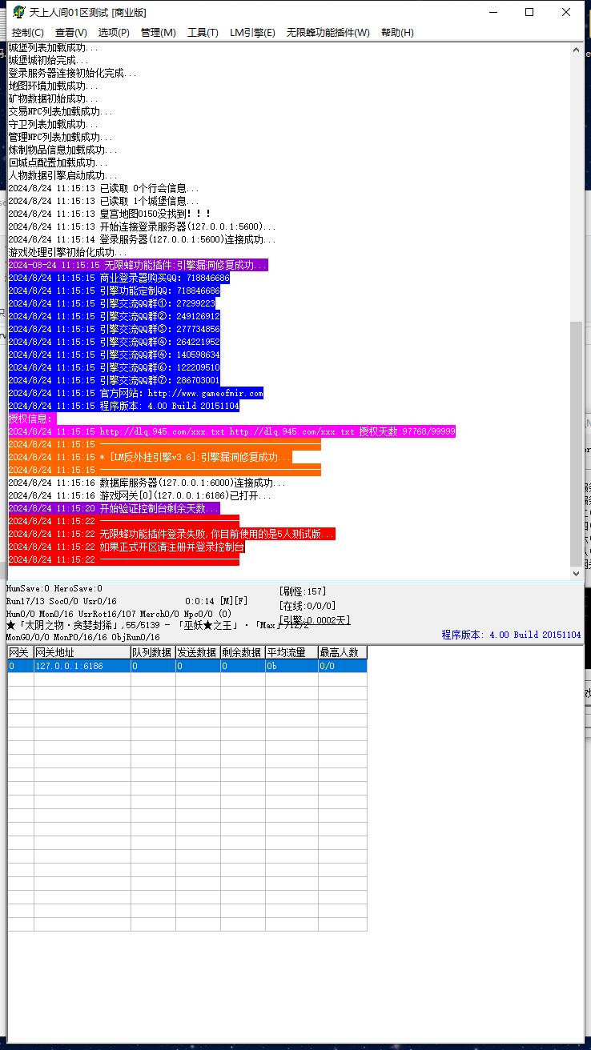
Task: Click log line 人物数据引擎启动成功
Action: pos(62,175)
